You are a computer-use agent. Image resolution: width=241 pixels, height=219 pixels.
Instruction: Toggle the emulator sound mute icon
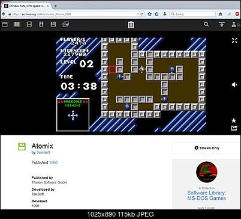(234, 85)
